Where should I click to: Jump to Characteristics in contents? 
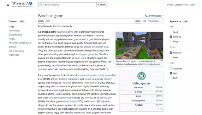(15, 35)
